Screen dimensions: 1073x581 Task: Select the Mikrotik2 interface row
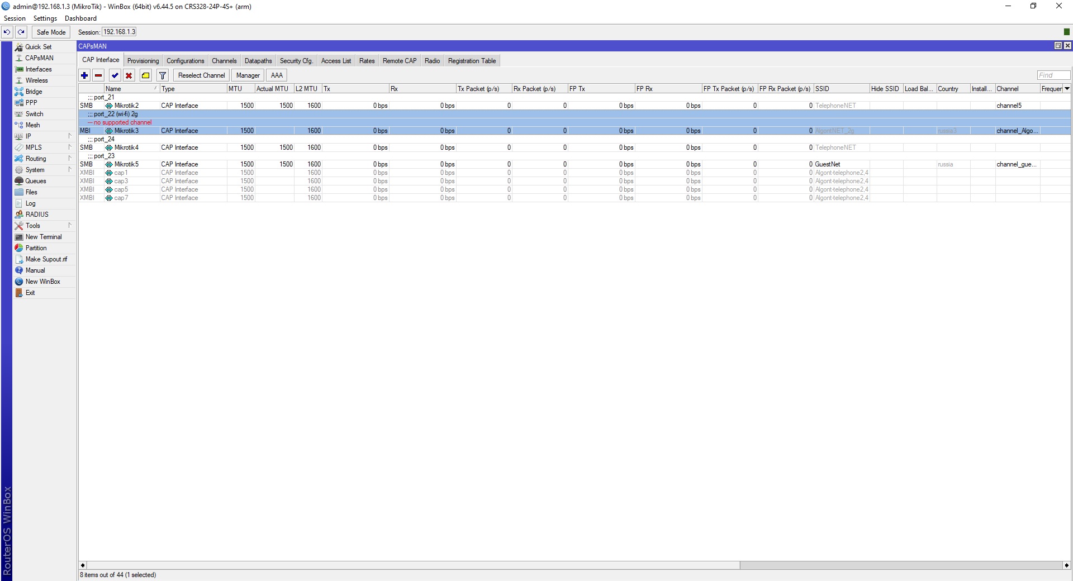point(575,106)
